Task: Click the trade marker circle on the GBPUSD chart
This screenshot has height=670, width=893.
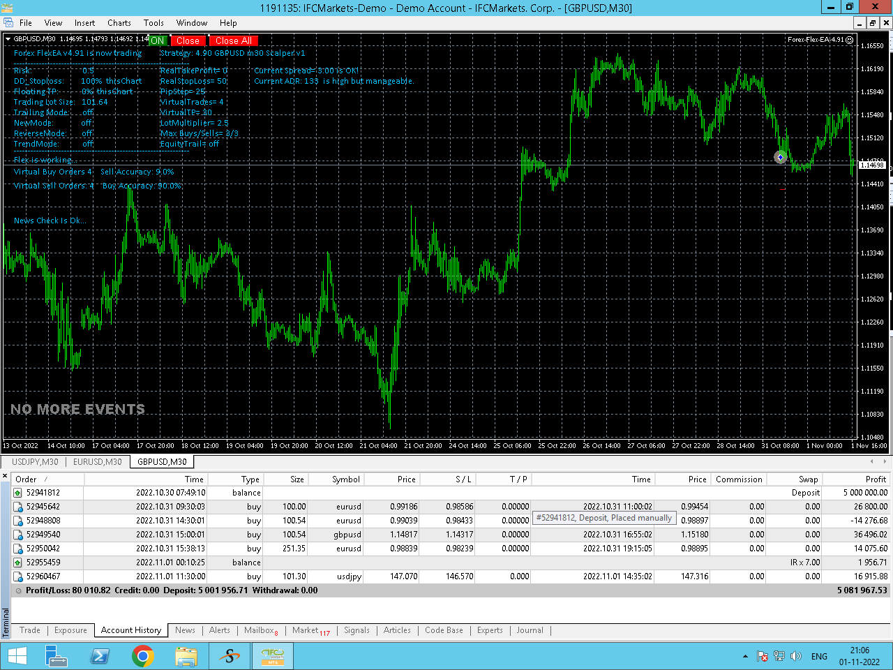Action: coord(781,157)
